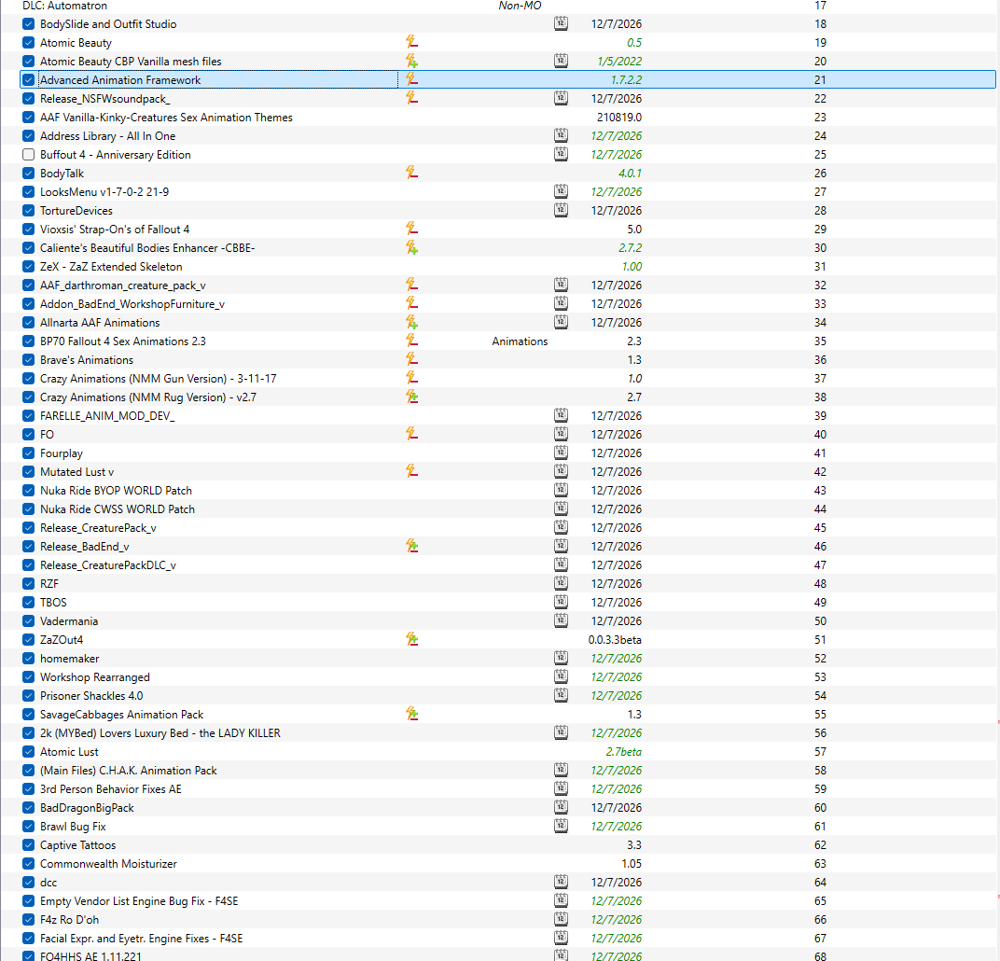Click the calendar icon for Address Library - All In One
The image size is (1000, 961).
tap(561, 136)
